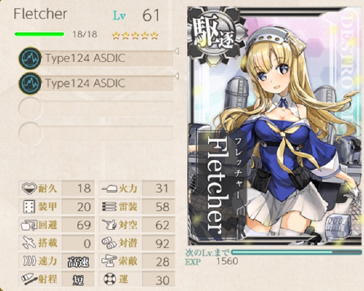Click the EXP progress bar to next level
Image resolution: width=364 pixels, height=291 pixels.
click(x=296, y=253)
